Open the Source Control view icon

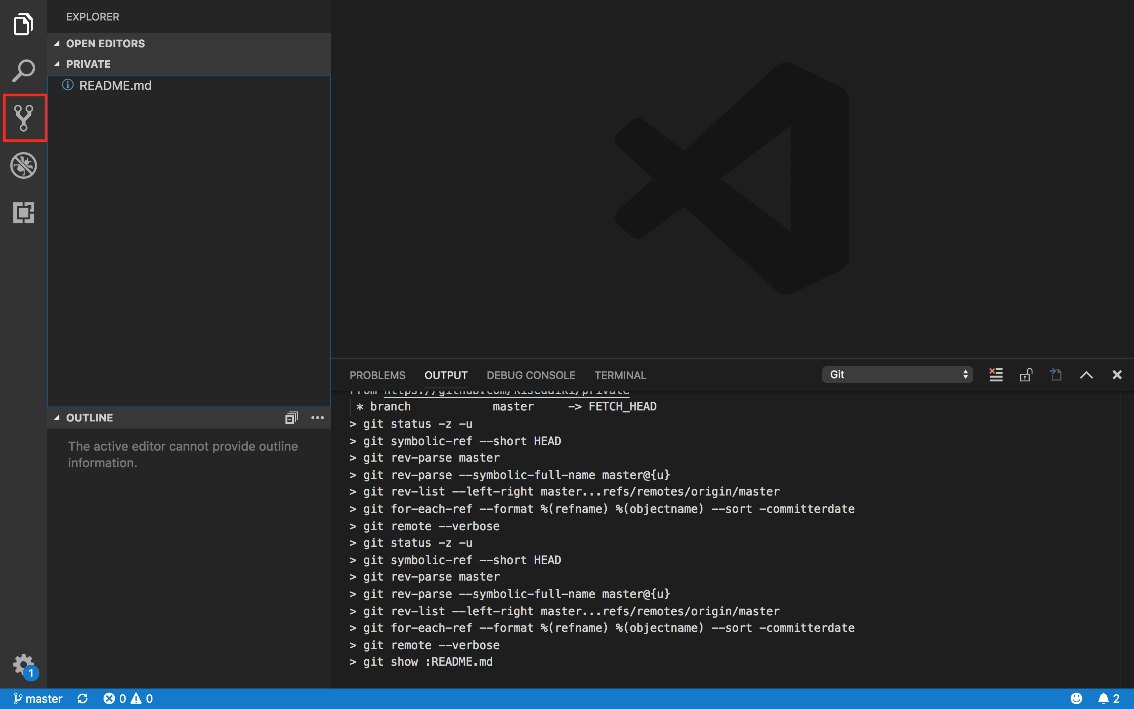coord(24,118)
